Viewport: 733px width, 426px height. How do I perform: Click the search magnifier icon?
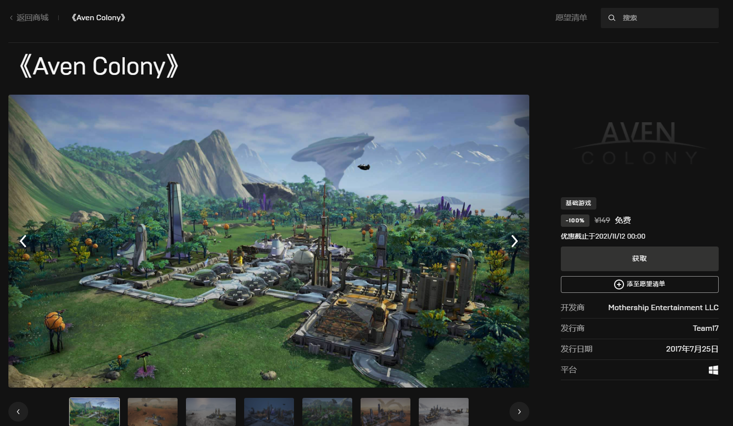612,18
